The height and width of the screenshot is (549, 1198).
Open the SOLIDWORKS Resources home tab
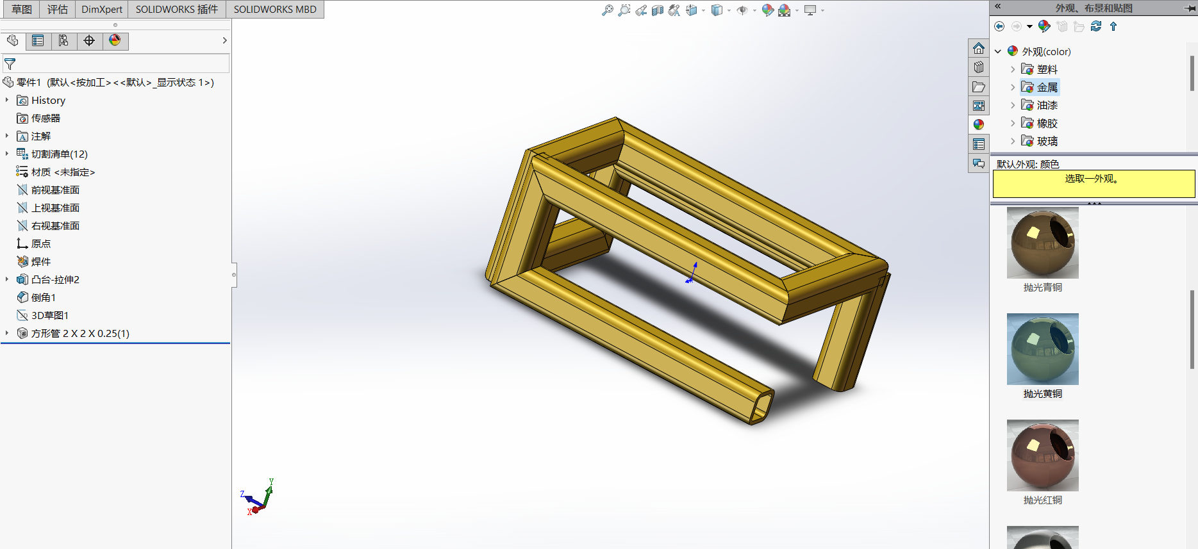[979, 49]
